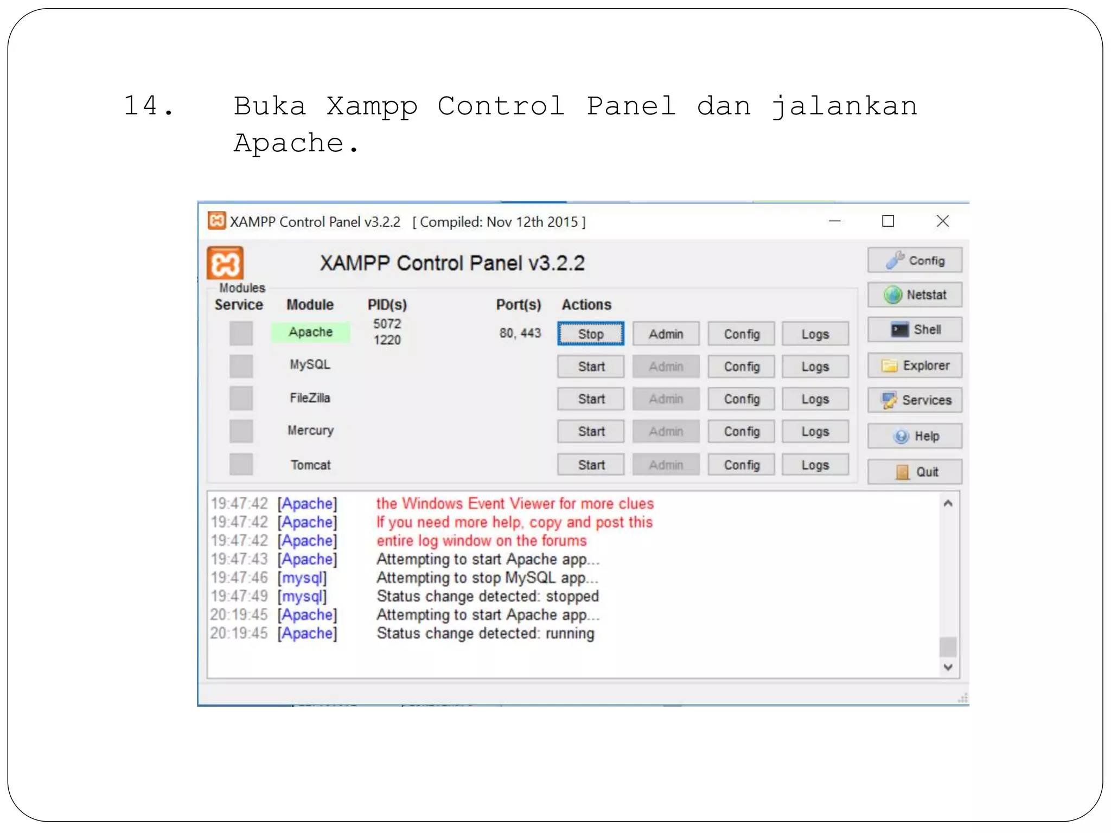
Task: Click red log line 'the Windows Event Viewer for more clues'
Action: (515, 503)
